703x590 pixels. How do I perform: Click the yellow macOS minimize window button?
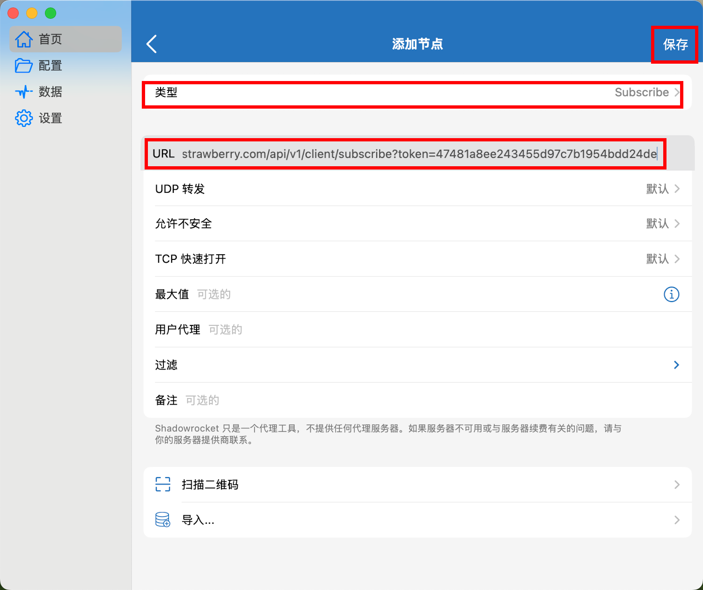[32, 13]
